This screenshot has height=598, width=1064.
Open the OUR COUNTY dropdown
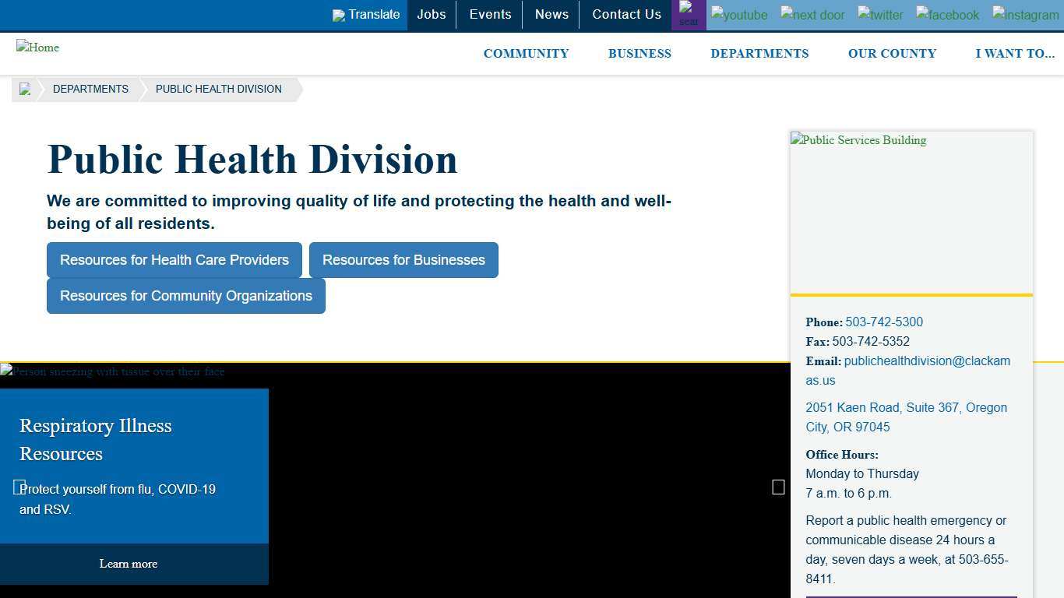pos(892,53)
